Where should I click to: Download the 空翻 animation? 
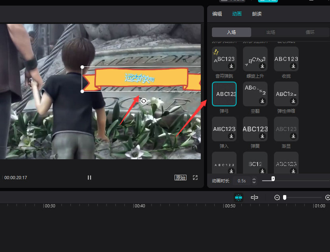[262, 101]
